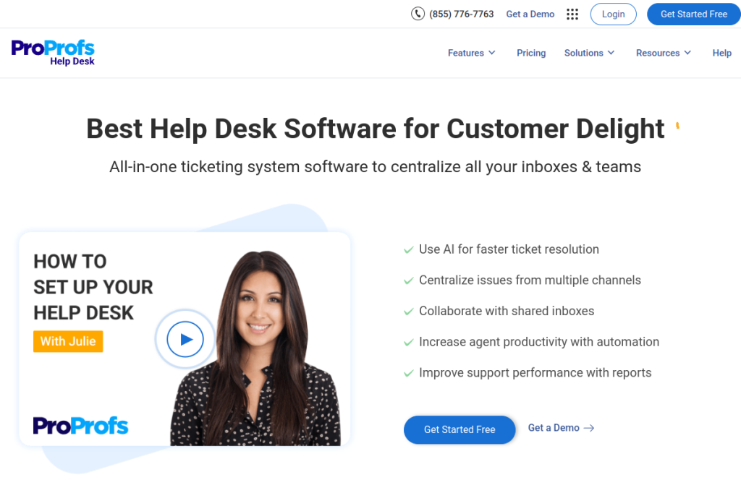Click the With Julie orange label

point(68,341)
